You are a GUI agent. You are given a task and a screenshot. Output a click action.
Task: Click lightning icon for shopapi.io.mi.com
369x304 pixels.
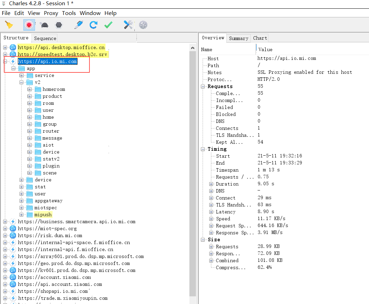tap(13, 291)
